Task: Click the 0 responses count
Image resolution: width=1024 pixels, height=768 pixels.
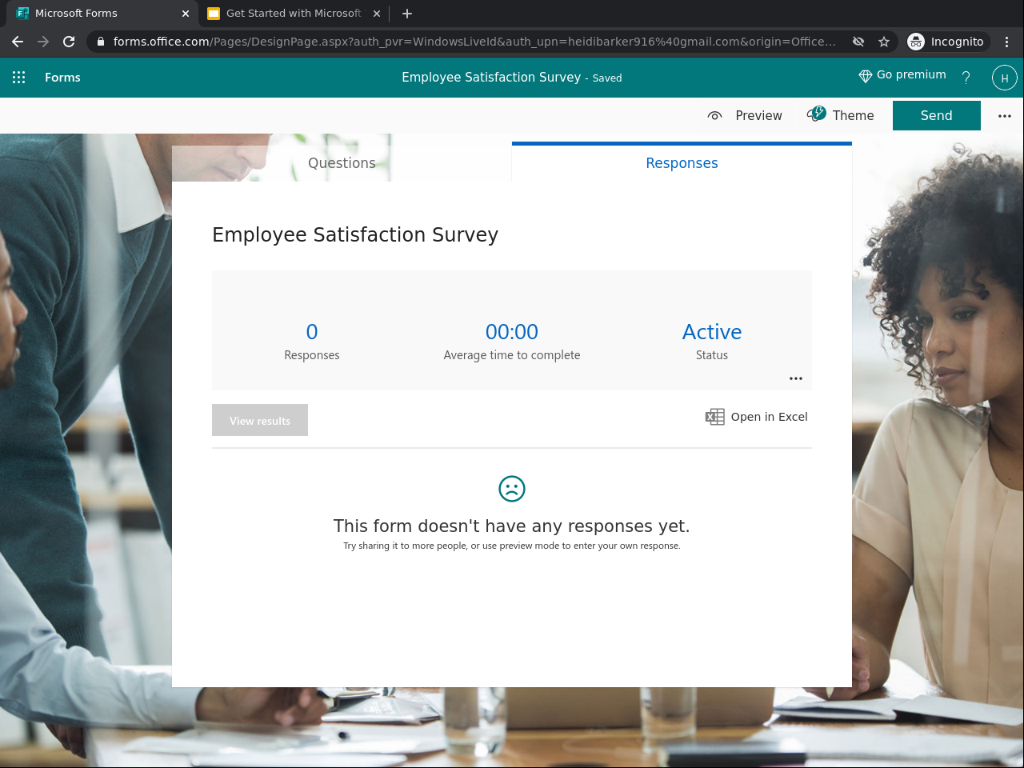Action: [312, 332]
